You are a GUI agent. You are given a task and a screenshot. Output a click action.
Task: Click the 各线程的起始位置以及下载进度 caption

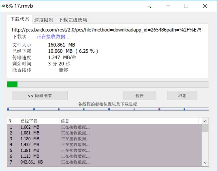click(x=108, y=104)
